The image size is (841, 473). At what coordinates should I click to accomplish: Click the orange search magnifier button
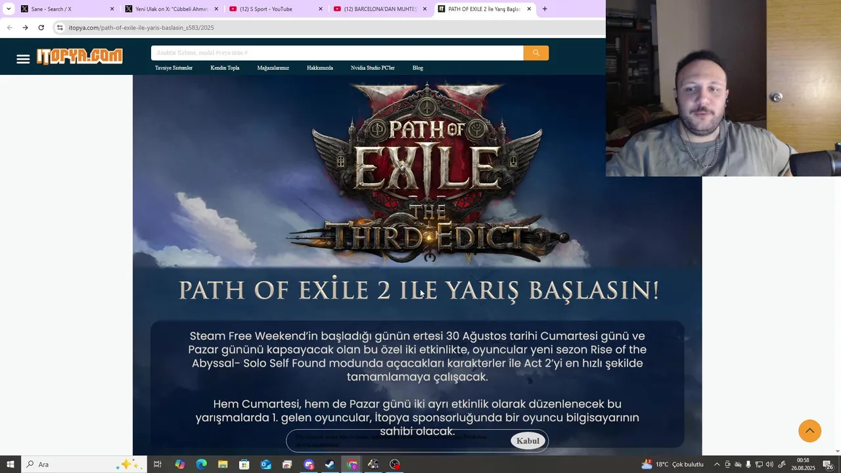pos(536,53)
